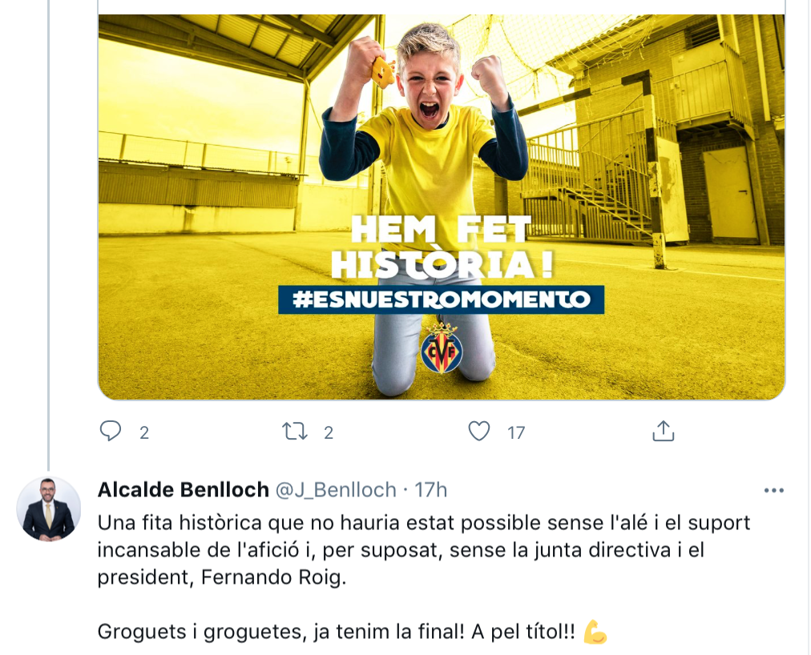Open the tweet via its 17h timestamp
Image resolution: width=811 pixels, height=655 pixels.
(x=431, y=489)
